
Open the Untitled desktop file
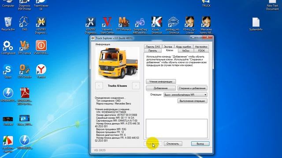(x=8, y=121)
